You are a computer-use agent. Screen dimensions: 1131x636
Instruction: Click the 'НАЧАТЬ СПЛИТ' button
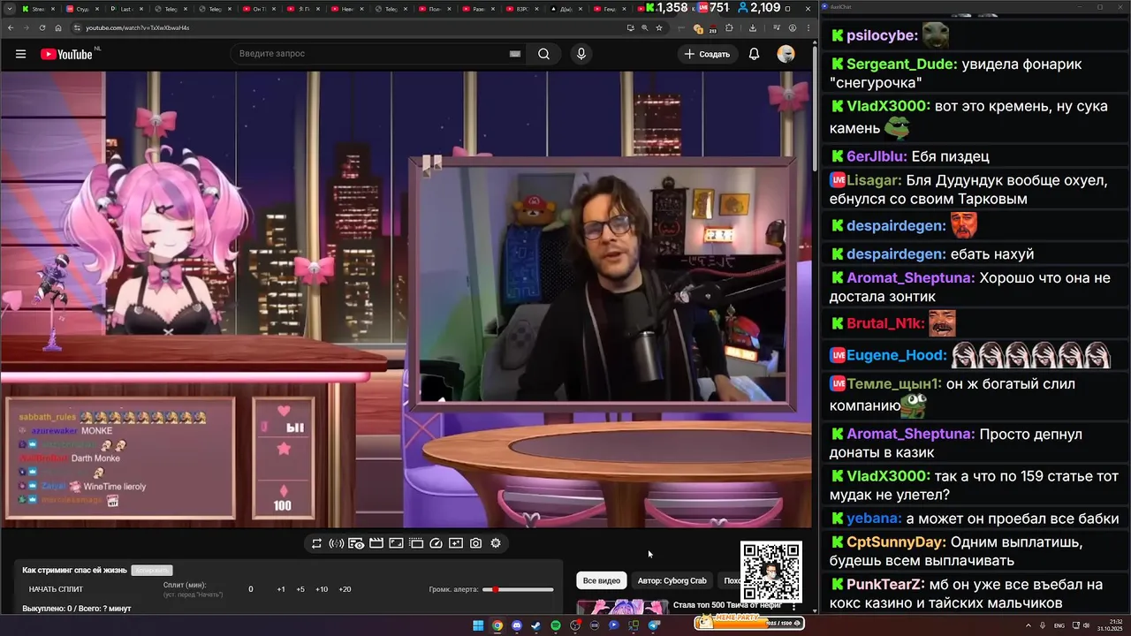click(56, 589)
